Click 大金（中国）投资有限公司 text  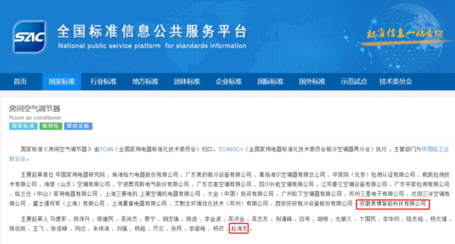240,194
